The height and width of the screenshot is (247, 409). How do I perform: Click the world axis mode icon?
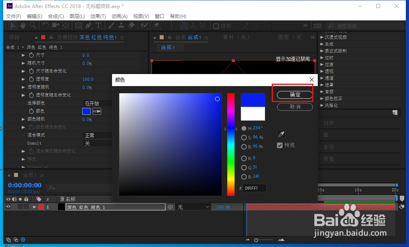pyautogui.click(x=193, y=26)
